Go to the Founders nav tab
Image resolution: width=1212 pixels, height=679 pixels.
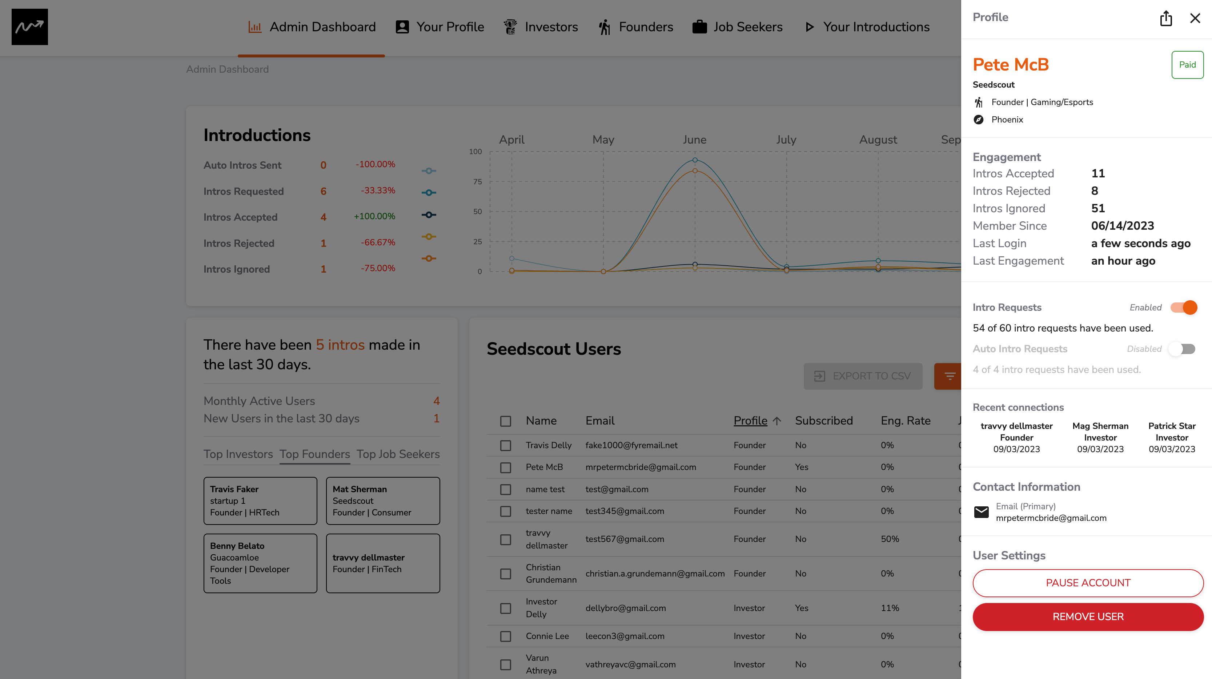tap(636, 27)
